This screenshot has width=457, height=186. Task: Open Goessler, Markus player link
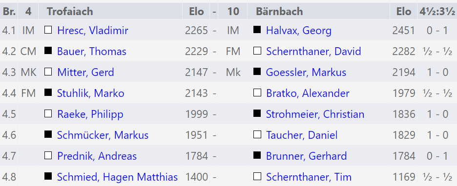tap(306, 73)
